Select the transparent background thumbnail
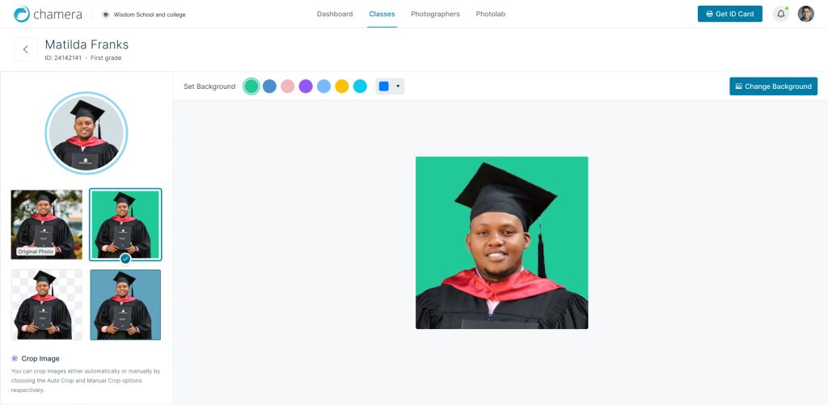The image size is (828, 405). pyautogui.click(x=46, y=305)
